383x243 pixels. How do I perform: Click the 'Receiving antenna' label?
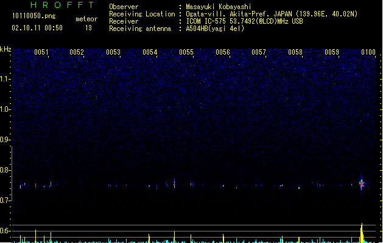tap(140, 29)
